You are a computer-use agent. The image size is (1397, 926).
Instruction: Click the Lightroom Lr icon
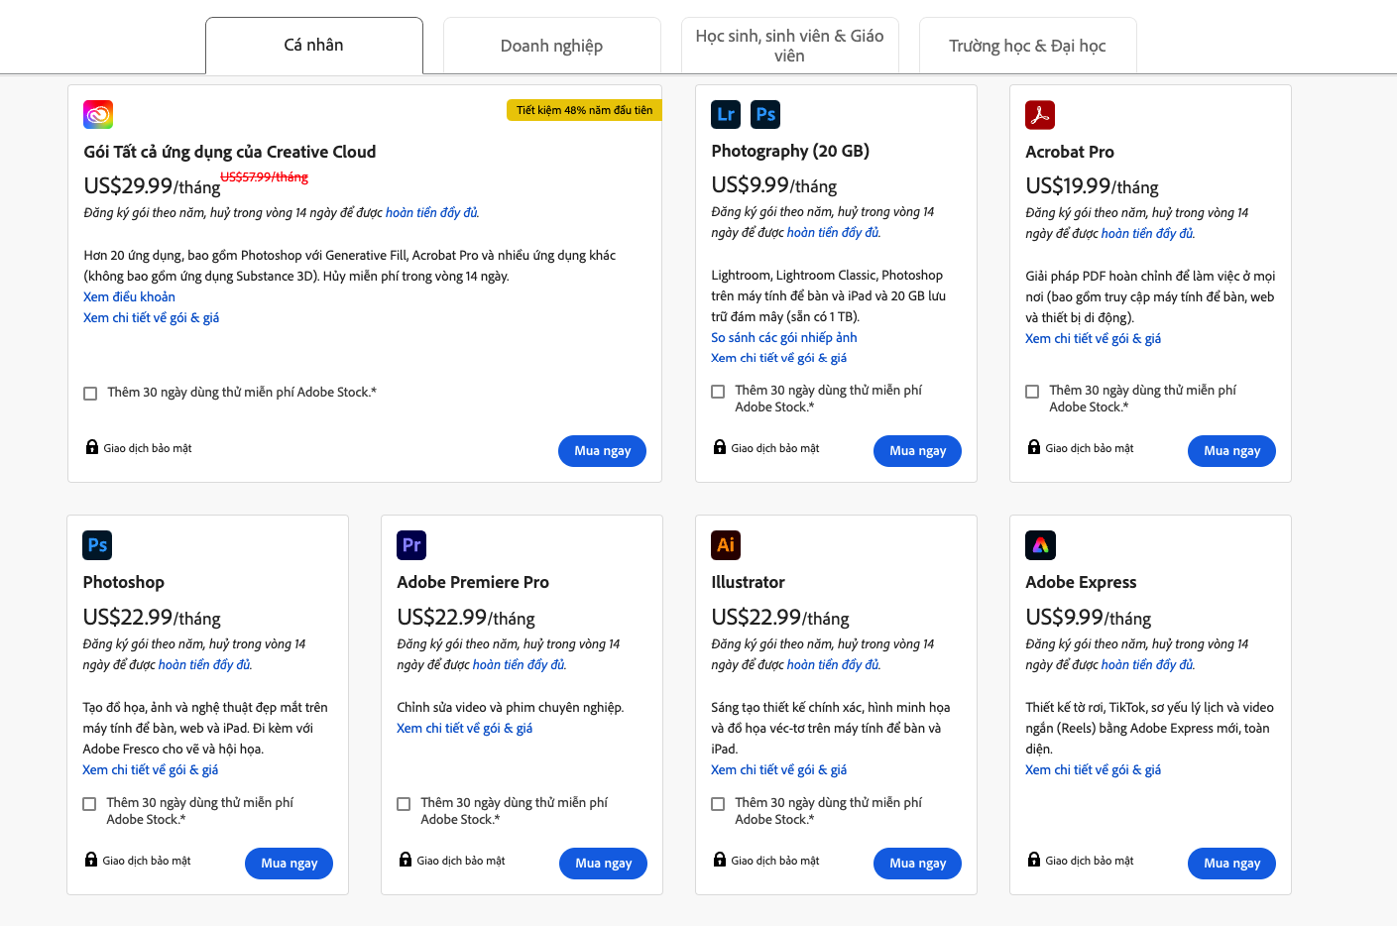click(x=726, y=115)
